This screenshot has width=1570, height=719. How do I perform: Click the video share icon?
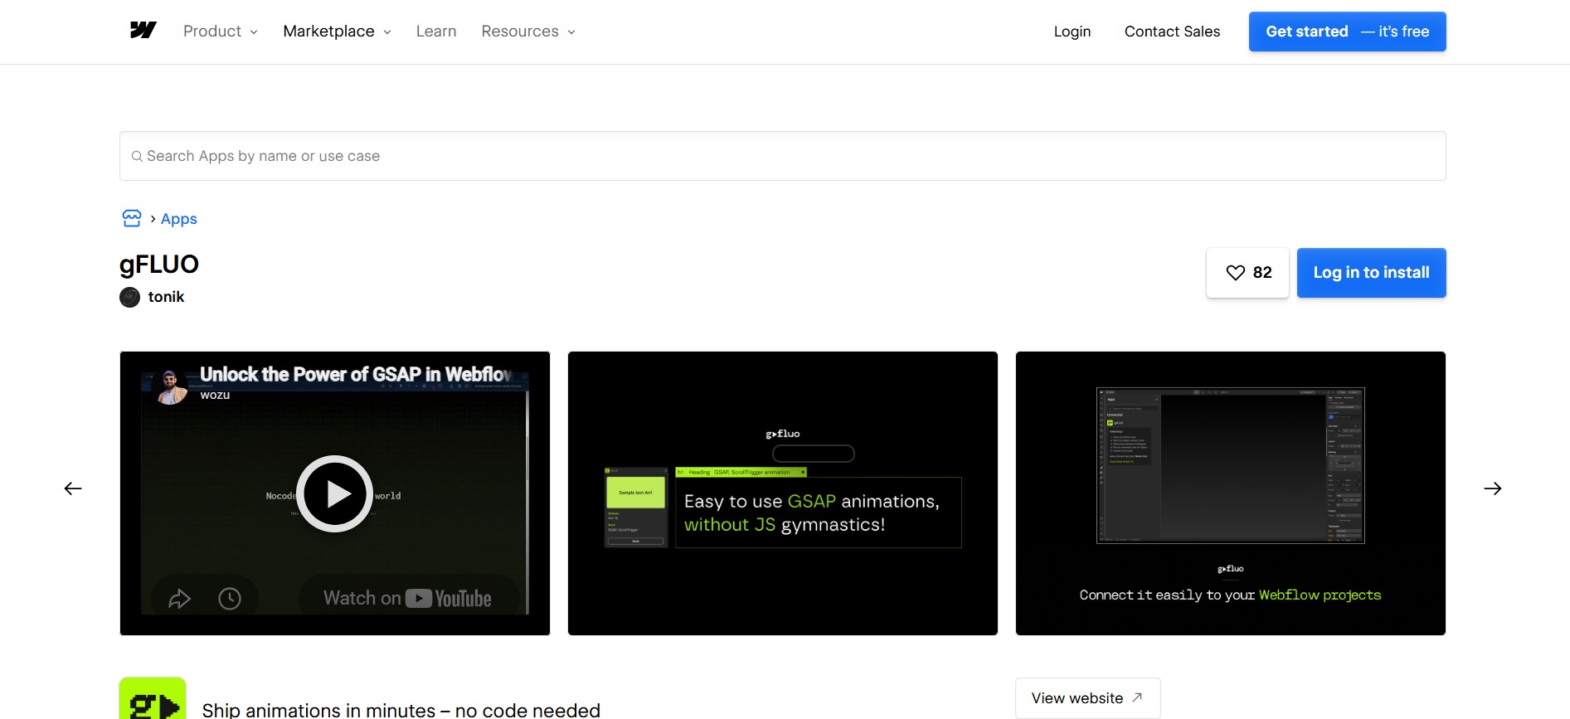180,599
